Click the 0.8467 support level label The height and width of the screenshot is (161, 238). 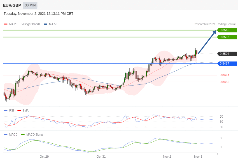click(224, 75)
